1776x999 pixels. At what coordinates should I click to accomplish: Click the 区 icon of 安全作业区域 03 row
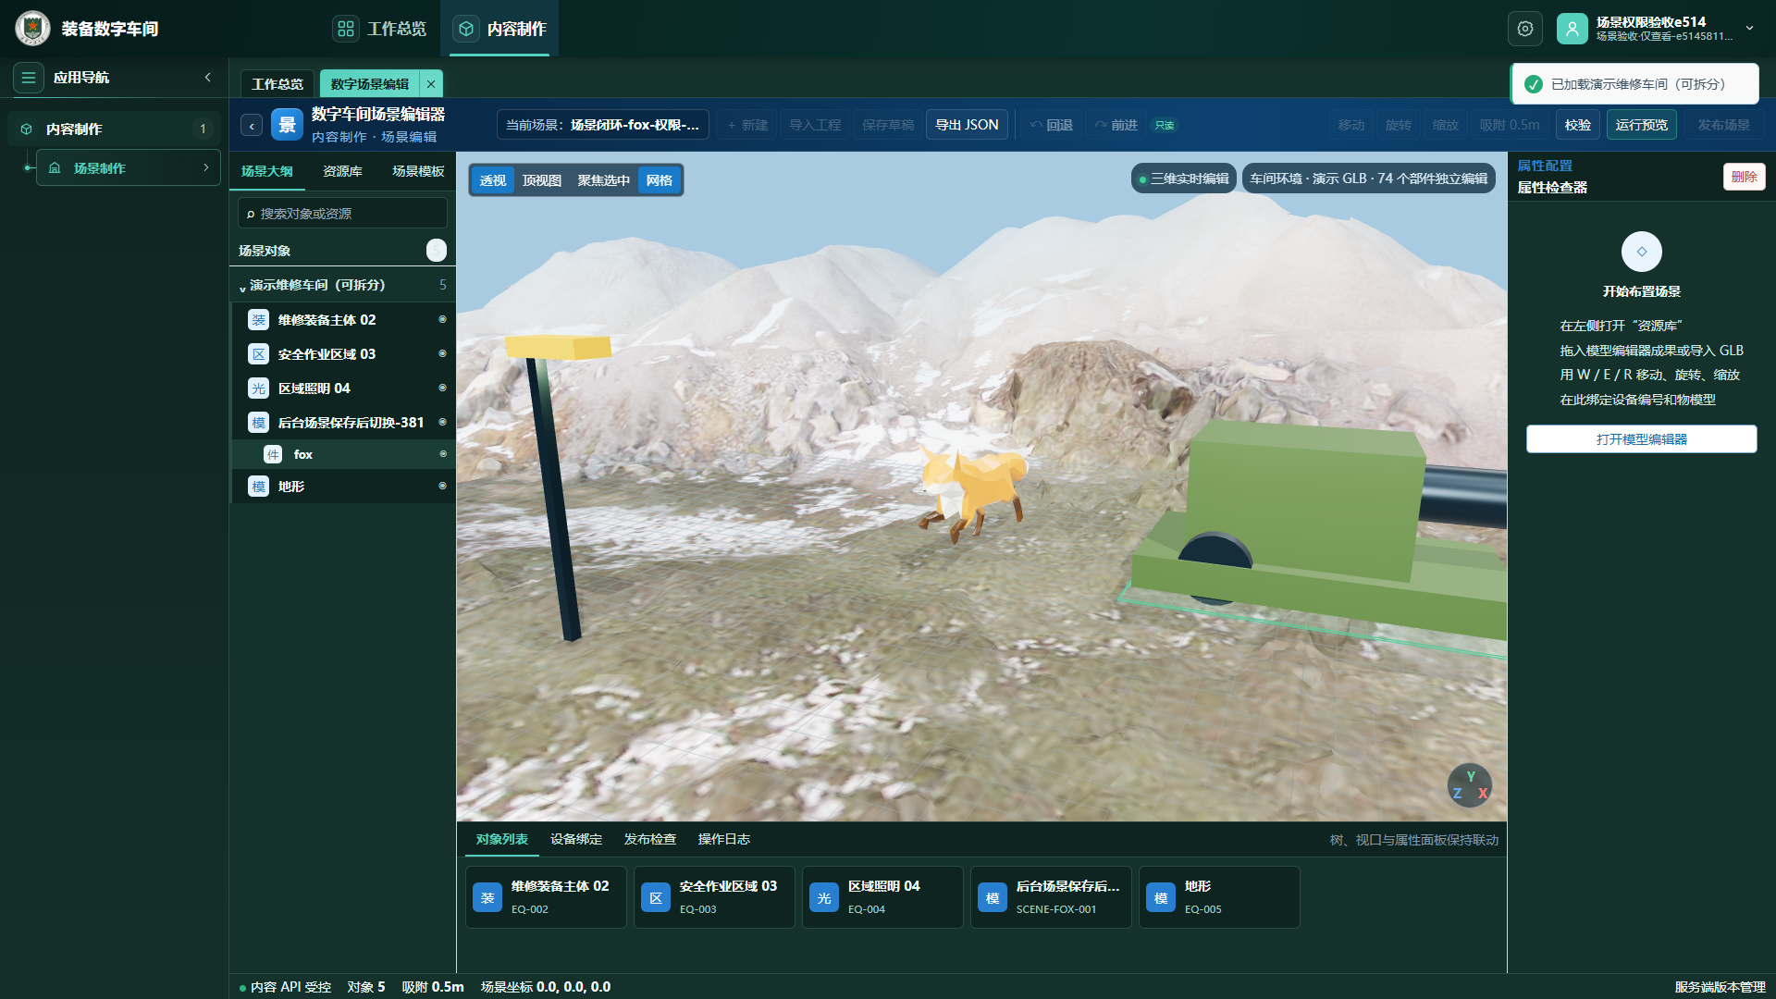point(259,354)
